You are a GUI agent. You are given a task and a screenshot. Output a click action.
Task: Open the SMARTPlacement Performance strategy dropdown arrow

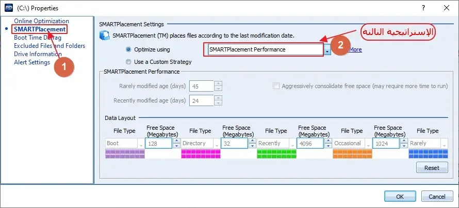327,49
